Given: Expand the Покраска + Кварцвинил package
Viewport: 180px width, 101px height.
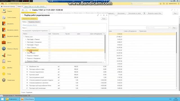Looking at the screenshot, I should point(26,58).
